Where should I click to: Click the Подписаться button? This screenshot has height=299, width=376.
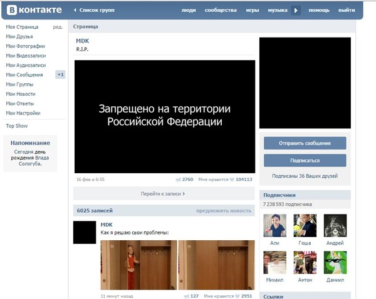(305, 160)
